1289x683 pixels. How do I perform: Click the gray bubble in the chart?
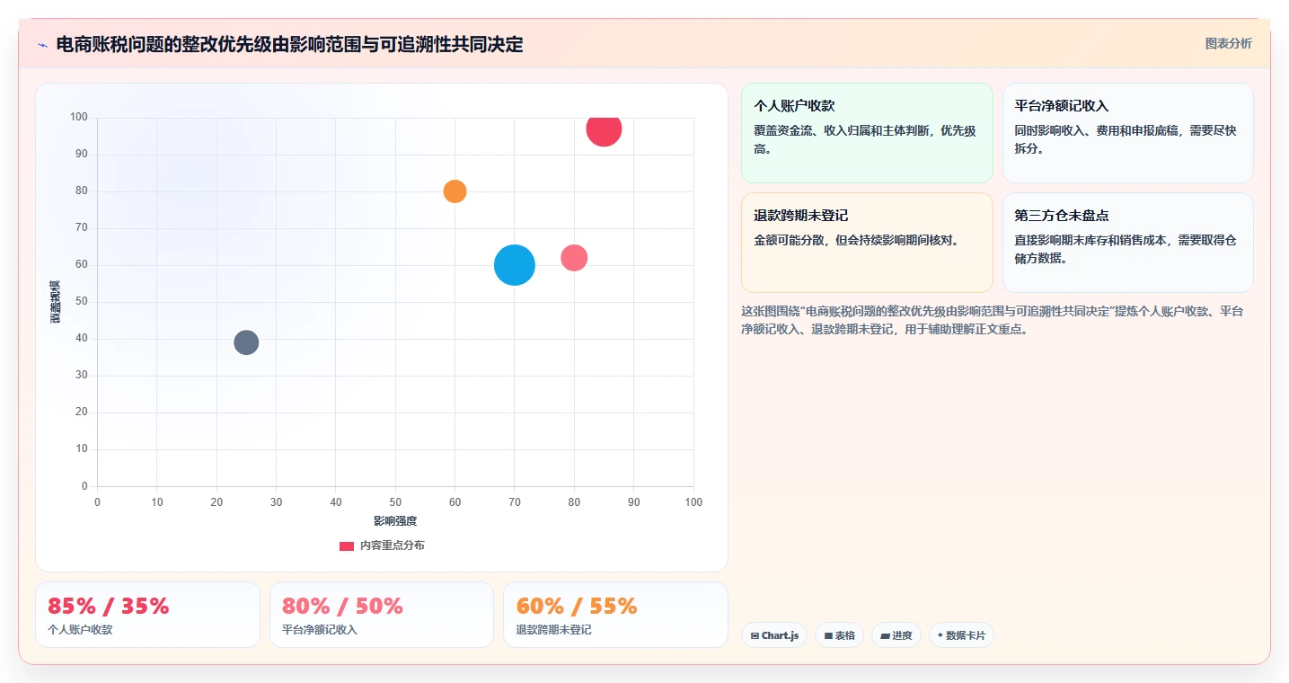(246, 342)
